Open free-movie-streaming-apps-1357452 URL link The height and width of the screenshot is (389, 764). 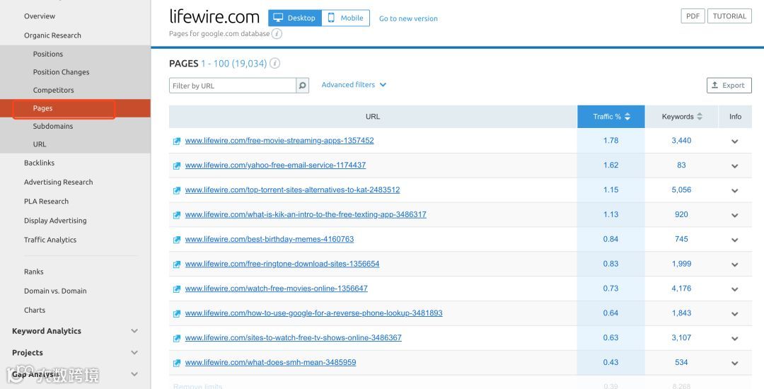click(279, 141)
